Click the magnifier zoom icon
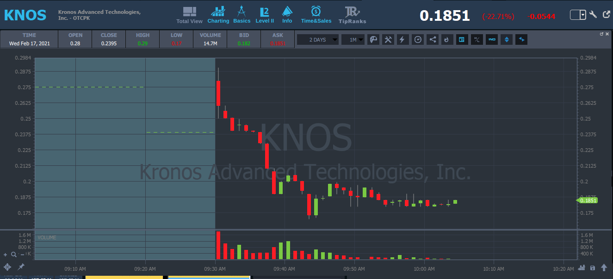613x279 pixels. point(14,255)
